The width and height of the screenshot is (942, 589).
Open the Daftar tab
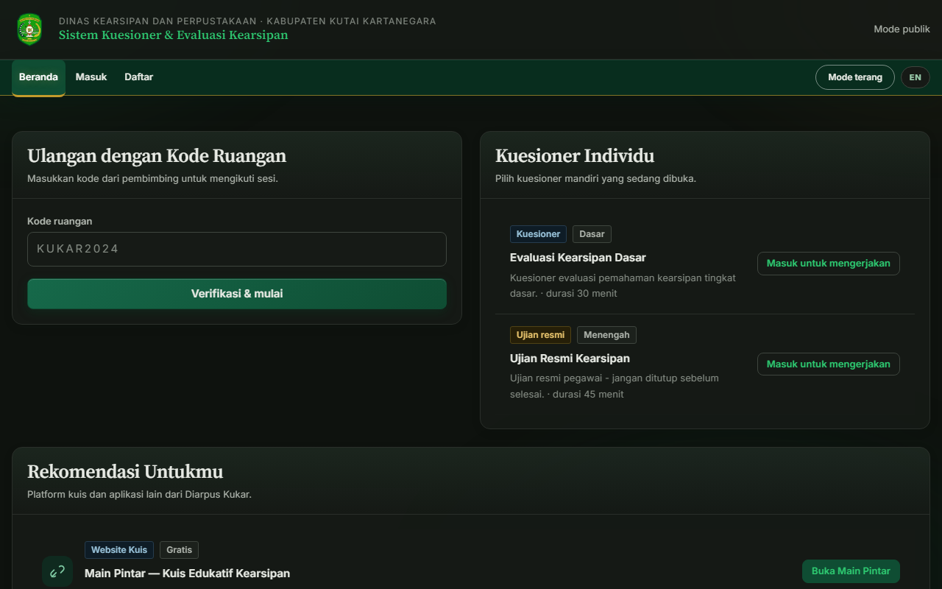tap(139, 77)
